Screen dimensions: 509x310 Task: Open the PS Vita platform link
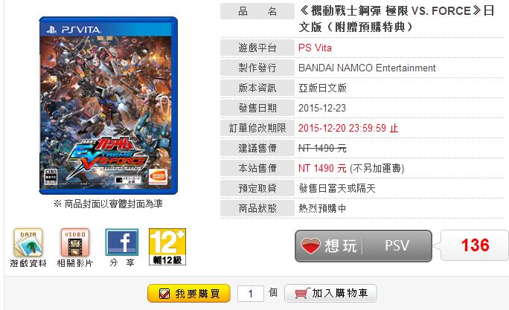click(315, 48)
